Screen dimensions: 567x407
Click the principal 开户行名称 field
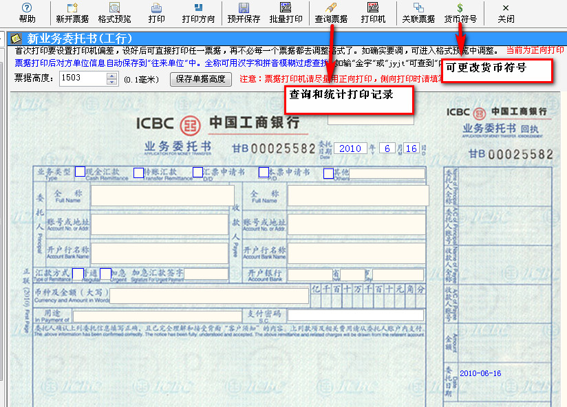(160, 253)
